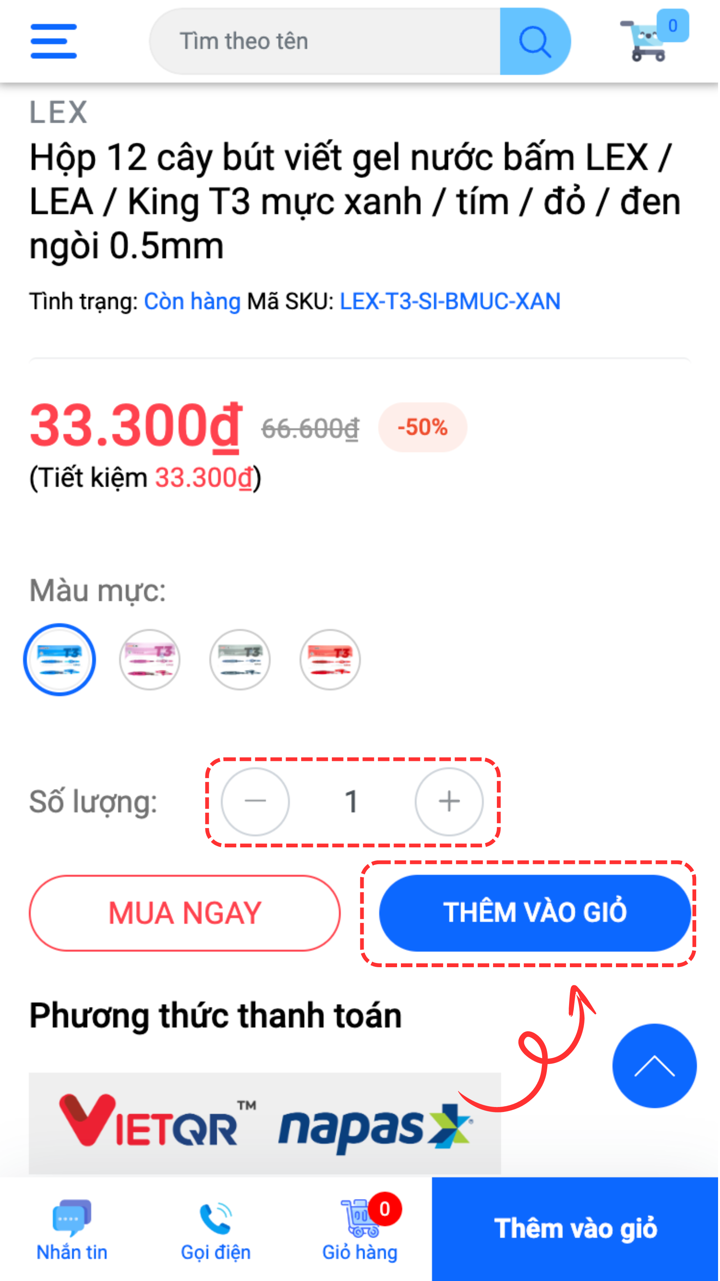Open the LEX-T3-SI-BMUC-XAN SKU link
Screen dimensions: 720x1281
[450, 302]
